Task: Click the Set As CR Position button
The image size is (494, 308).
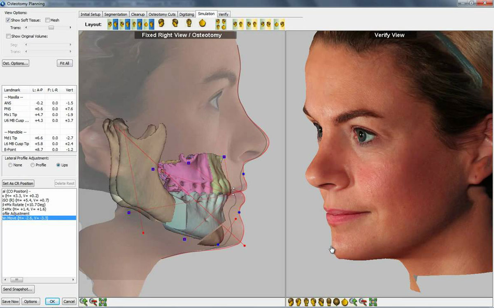Action: [x=18, y=183]
